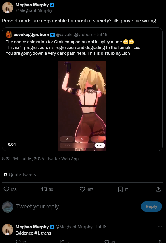Screen dimensions: 166x243
Task: Click the Stop button in the video
Action: 100,145
